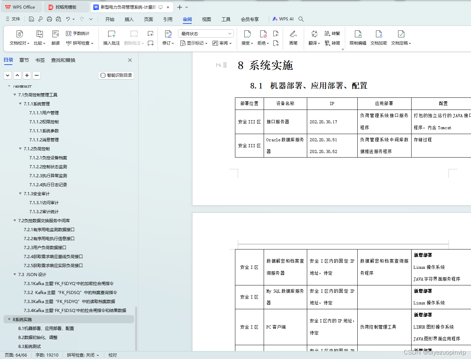Image resolution: width=471 pixels, height=359 pixels.
Task: Go to previous comment arrow icon
Action: point(151,34)
